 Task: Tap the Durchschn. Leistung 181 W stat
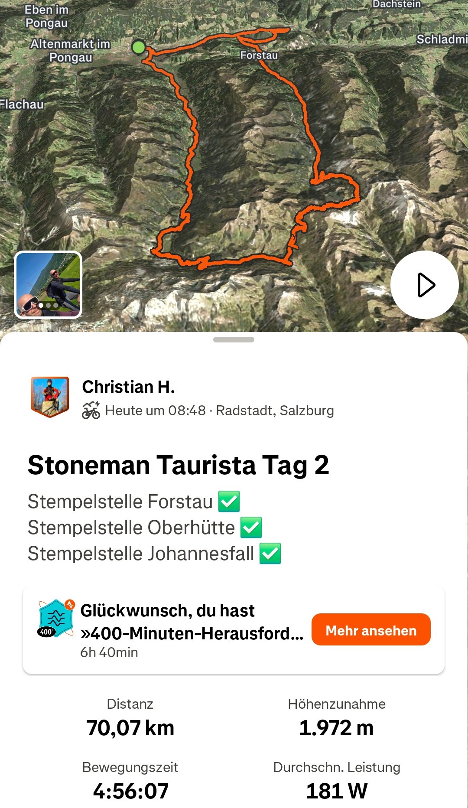(337, 781)
